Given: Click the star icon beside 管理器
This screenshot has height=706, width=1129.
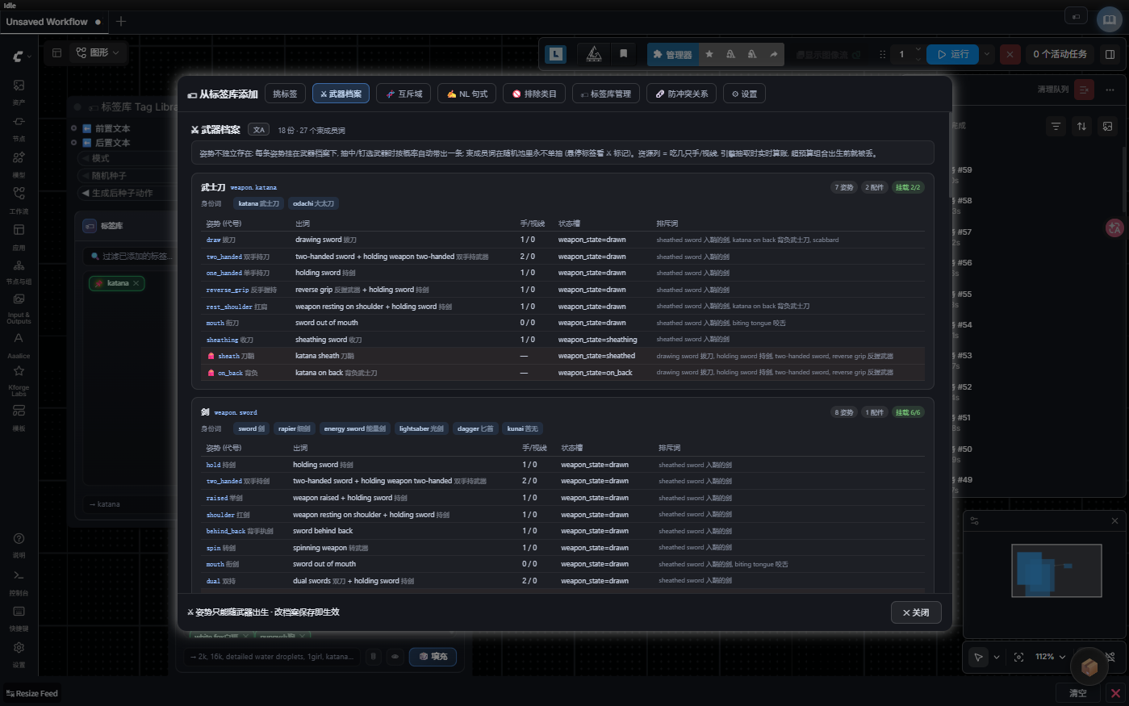Looking at the screenshot, I should point(709,54).
